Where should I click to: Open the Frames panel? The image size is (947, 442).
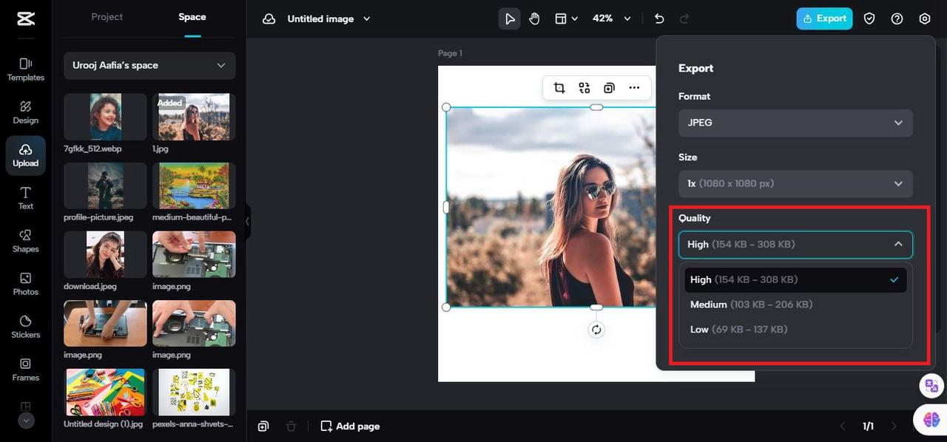(26, 370)
